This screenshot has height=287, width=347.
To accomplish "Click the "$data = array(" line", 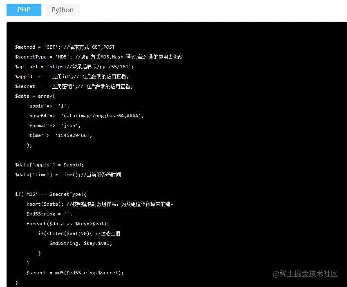I will click(x=35, y=96).
